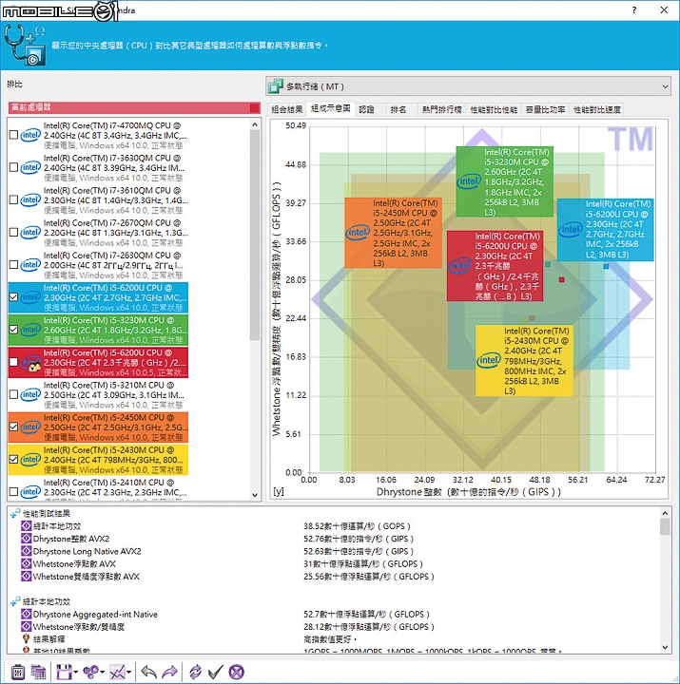The height and width of the screenshot is (684, 680).
Task: Click the Intel logo of the i5-2410M row
Action: (x=30, y=492)
